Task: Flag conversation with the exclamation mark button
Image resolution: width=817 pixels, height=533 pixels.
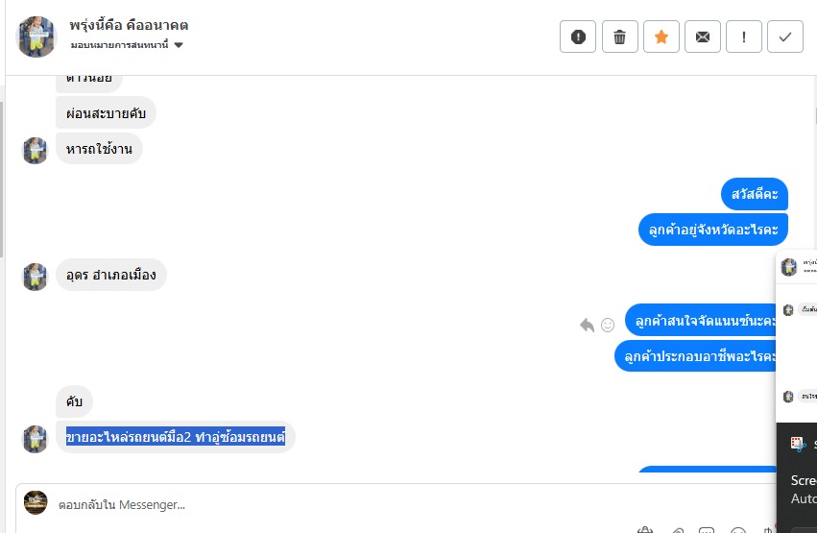Action: point(743,36)
